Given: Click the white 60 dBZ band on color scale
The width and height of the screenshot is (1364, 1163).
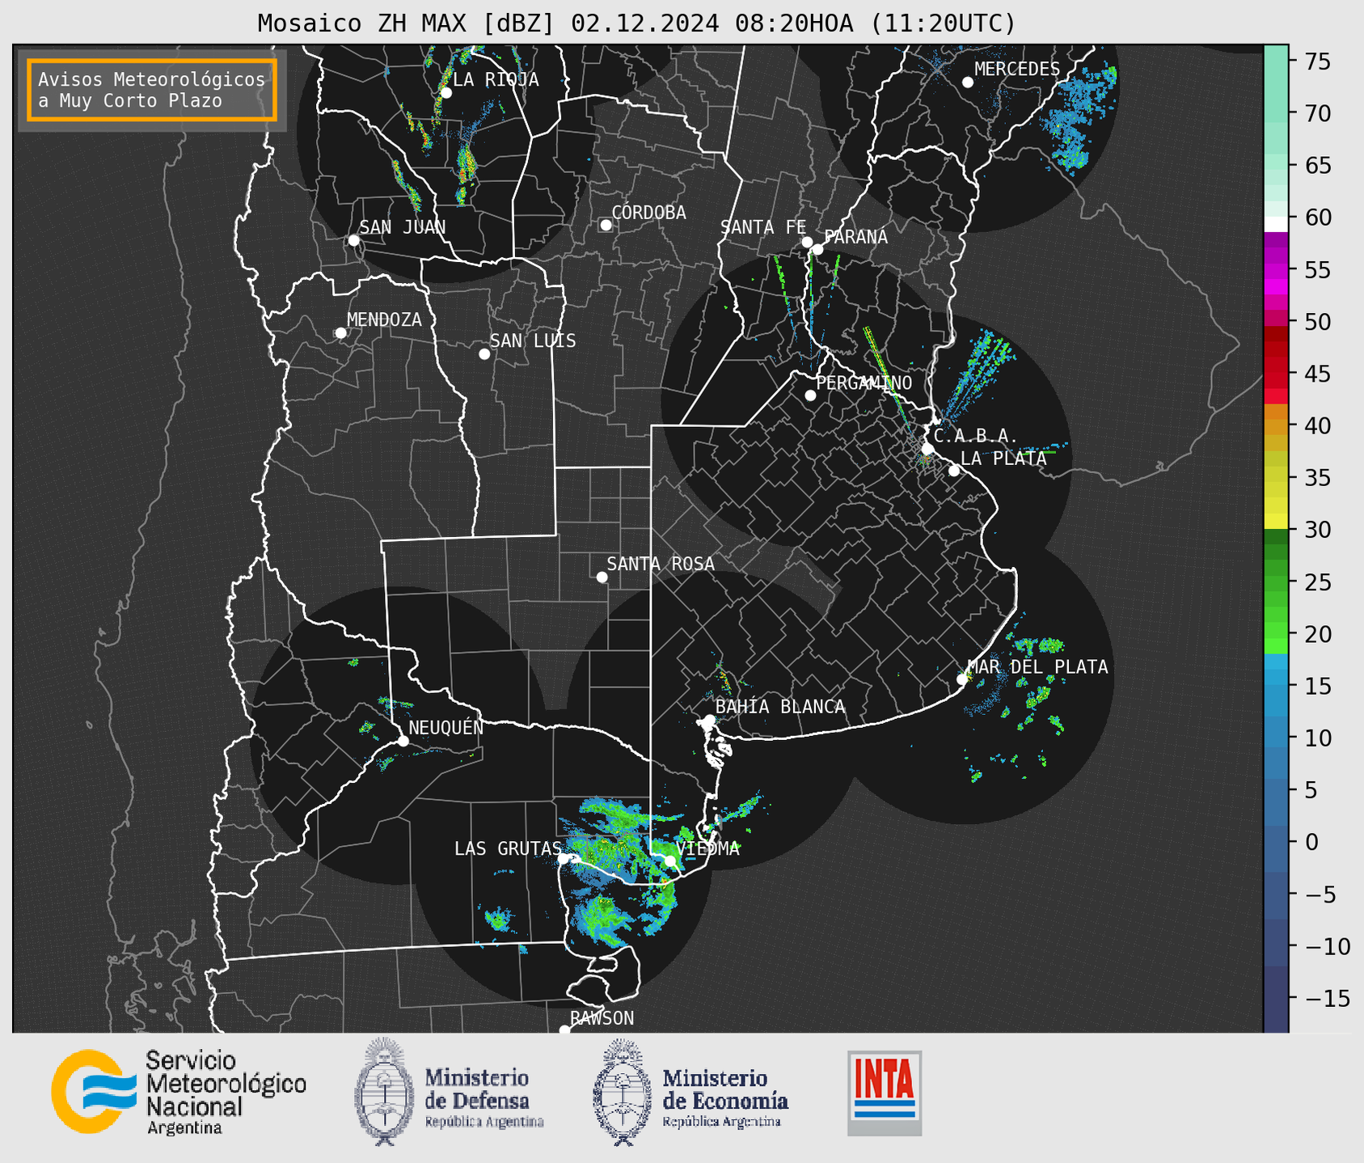Looking at the screenshot, I should coord(1276,224).
